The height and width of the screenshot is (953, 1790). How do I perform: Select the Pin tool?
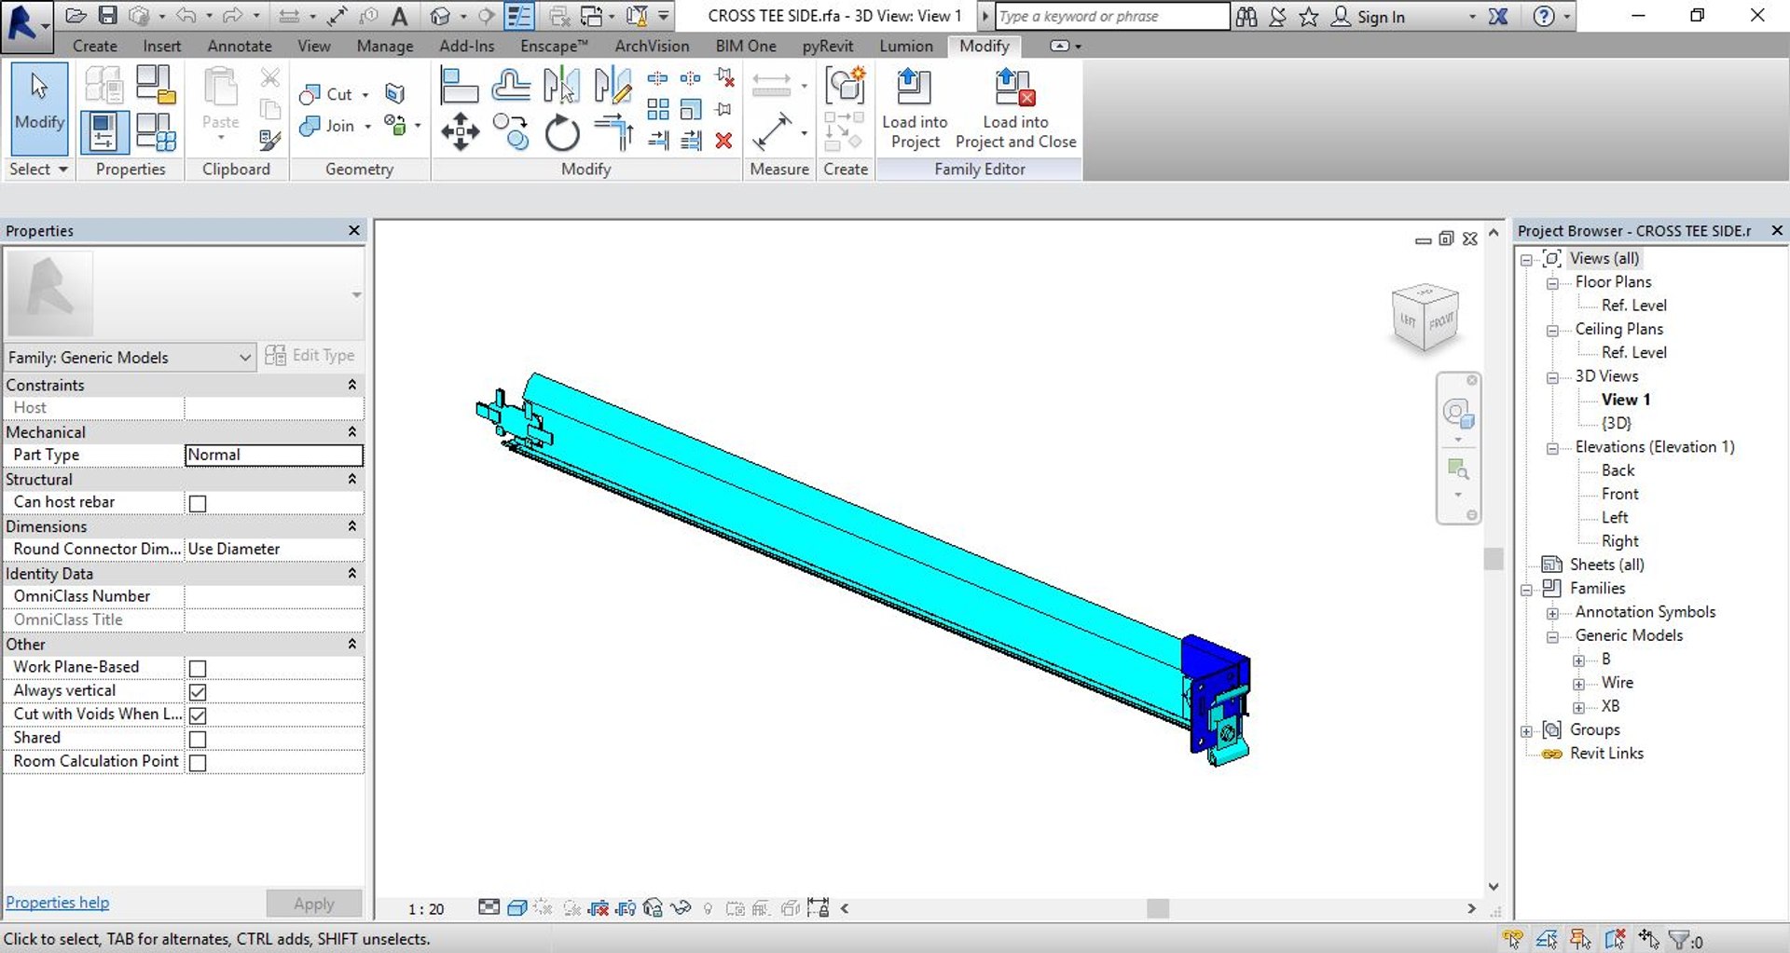(x=723, y=110)
